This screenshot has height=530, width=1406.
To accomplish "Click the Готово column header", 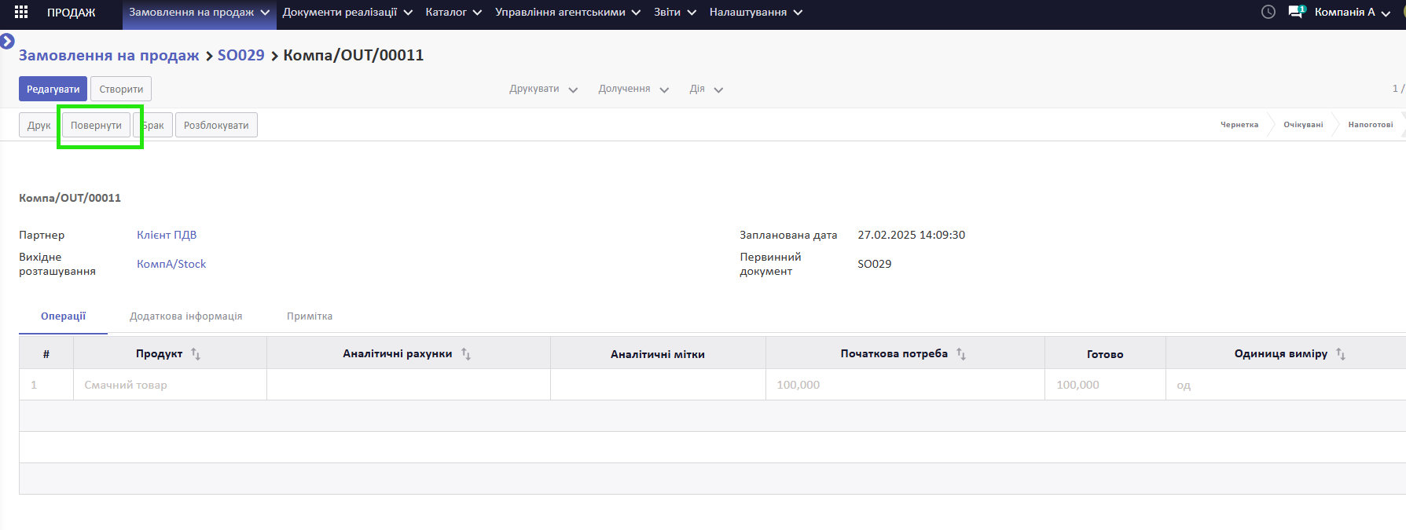I will tap(1104, 354).
